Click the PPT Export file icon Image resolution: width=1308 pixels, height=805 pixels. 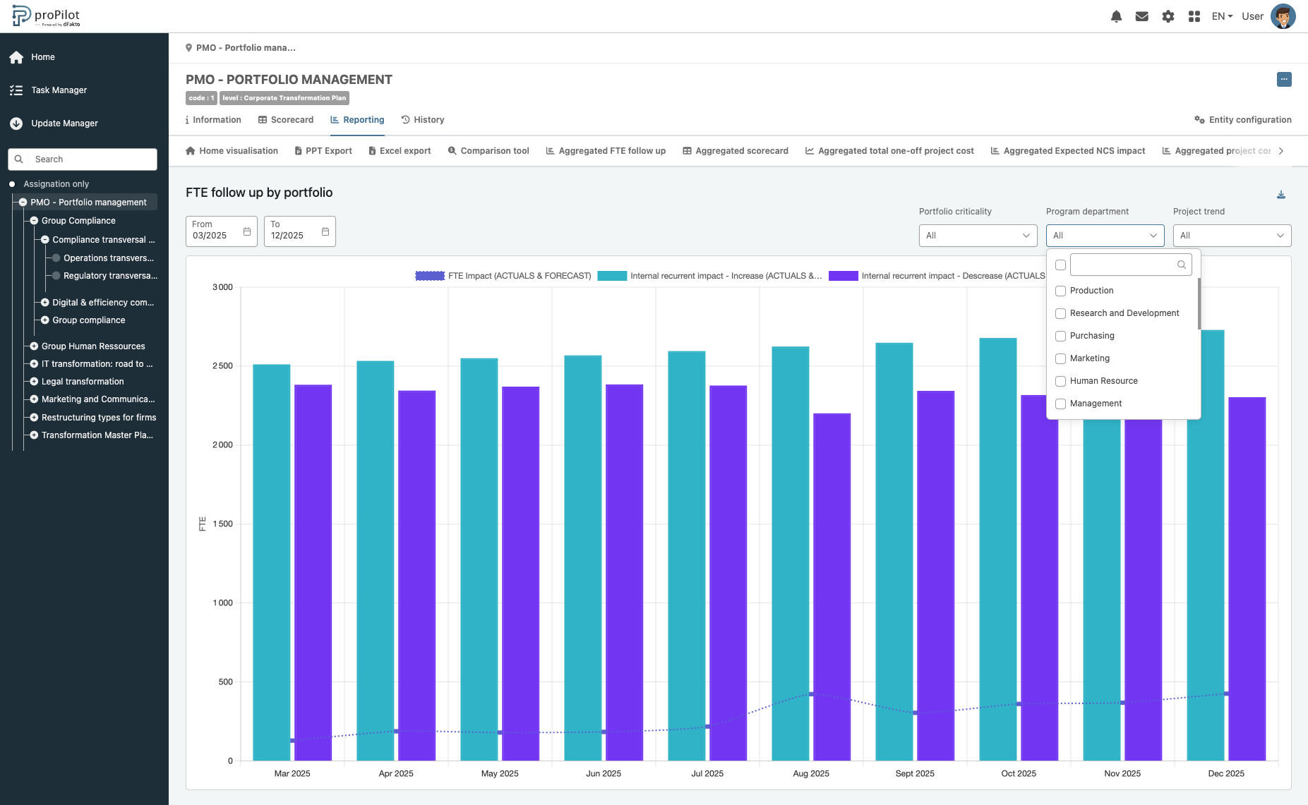(x=299, y=151)
